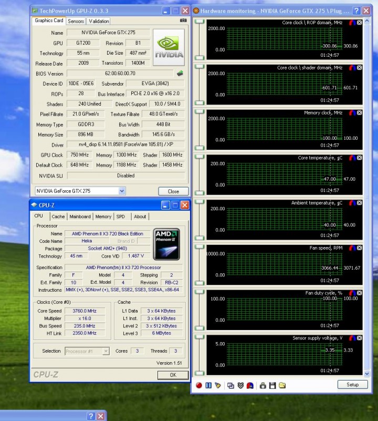Click scroll down arrow in Hardware monitoring

point(367,374)
